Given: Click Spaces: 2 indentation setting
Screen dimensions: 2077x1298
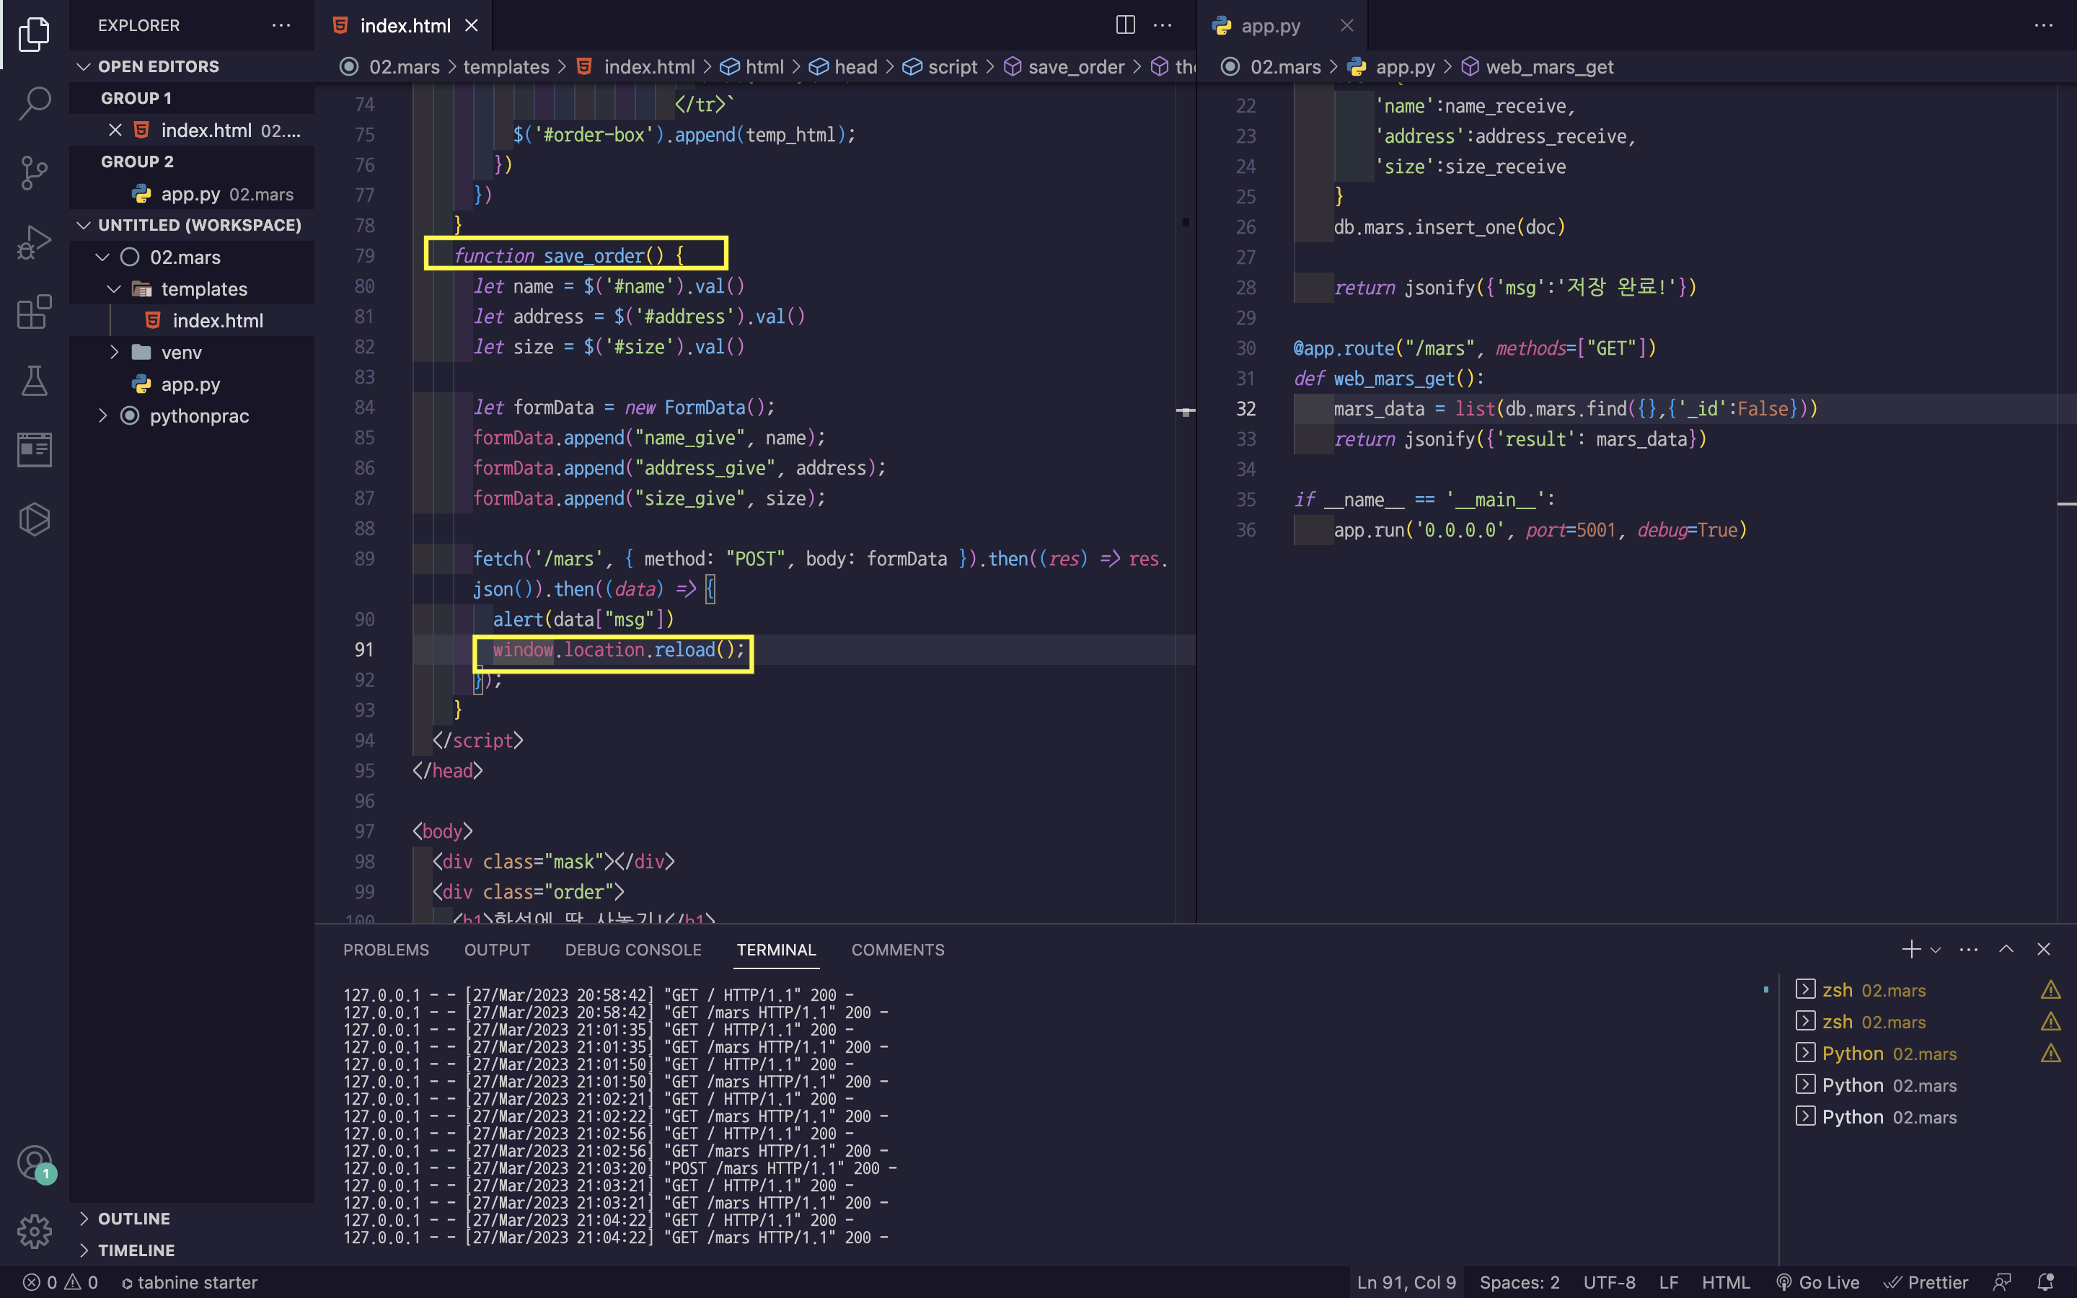Looking at the screenshot, I should (x=1519, y=1281).
